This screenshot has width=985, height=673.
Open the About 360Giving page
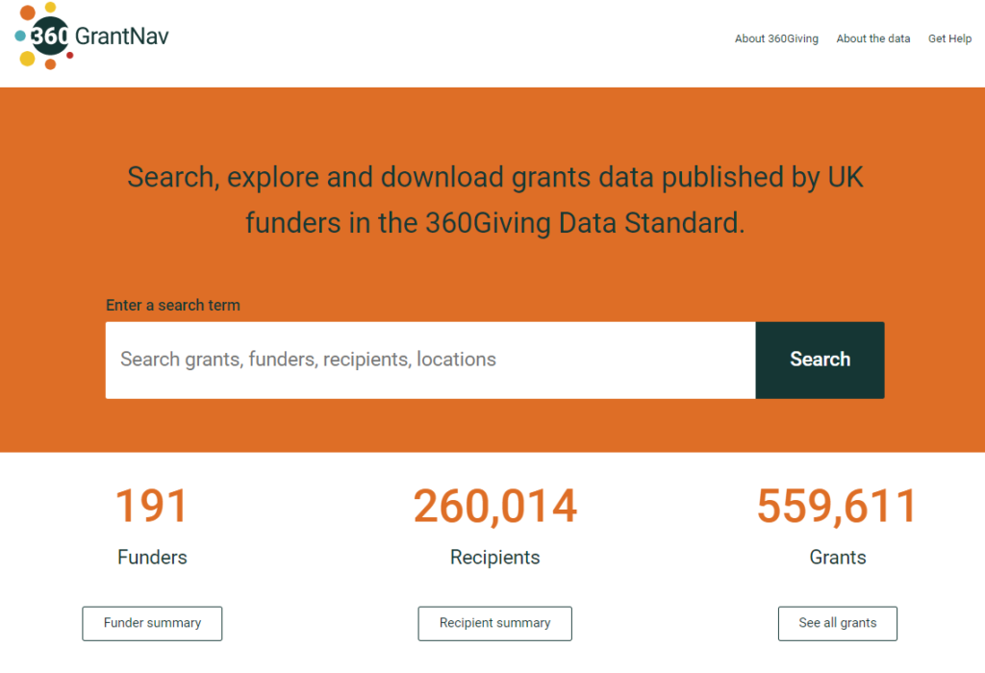[776, 39]
